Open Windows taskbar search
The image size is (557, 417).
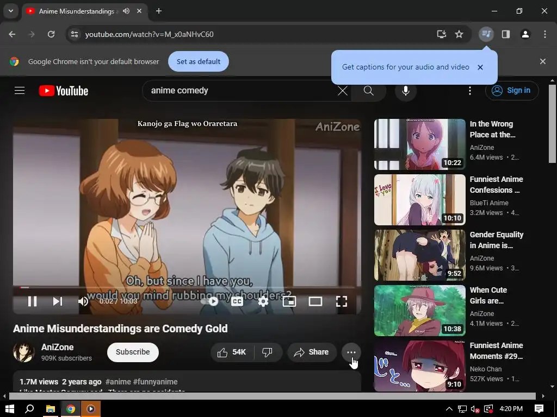pos(30,409)
